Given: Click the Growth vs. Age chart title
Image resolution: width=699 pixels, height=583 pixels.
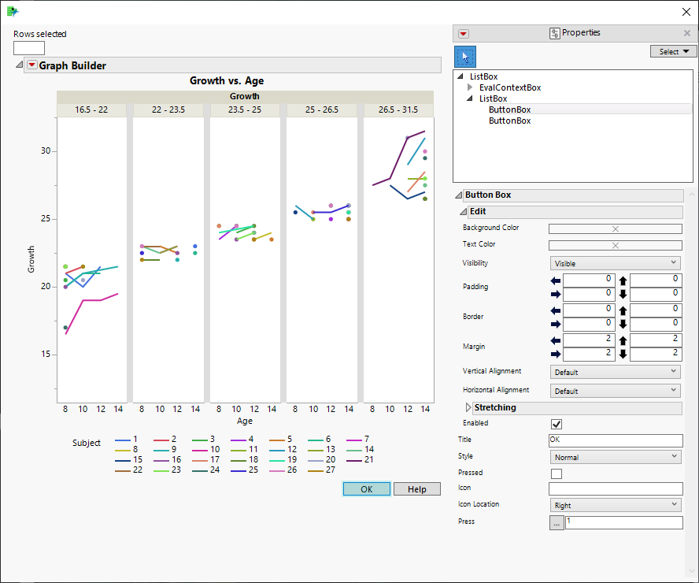Looking at the screenshot, I should coord(227,80).
